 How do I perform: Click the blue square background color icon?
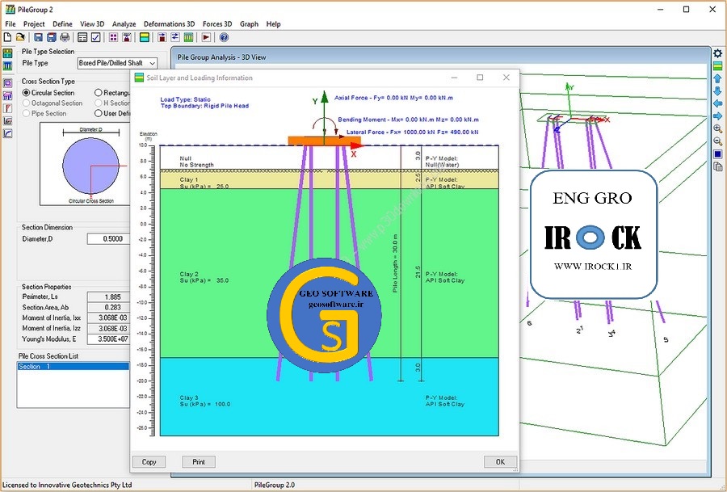pos(717,154)
